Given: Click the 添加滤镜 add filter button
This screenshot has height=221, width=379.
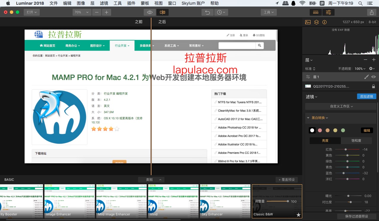Looking at the screenshot, I should click(367, 96).
